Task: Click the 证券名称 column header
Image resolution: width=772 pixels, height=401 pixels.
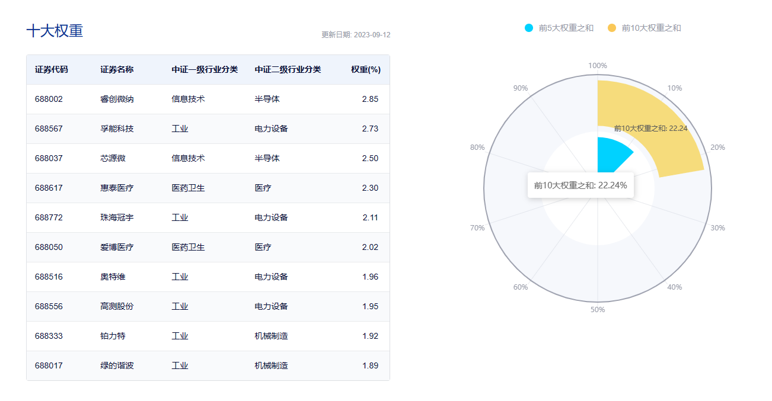Action: point(117,69)
